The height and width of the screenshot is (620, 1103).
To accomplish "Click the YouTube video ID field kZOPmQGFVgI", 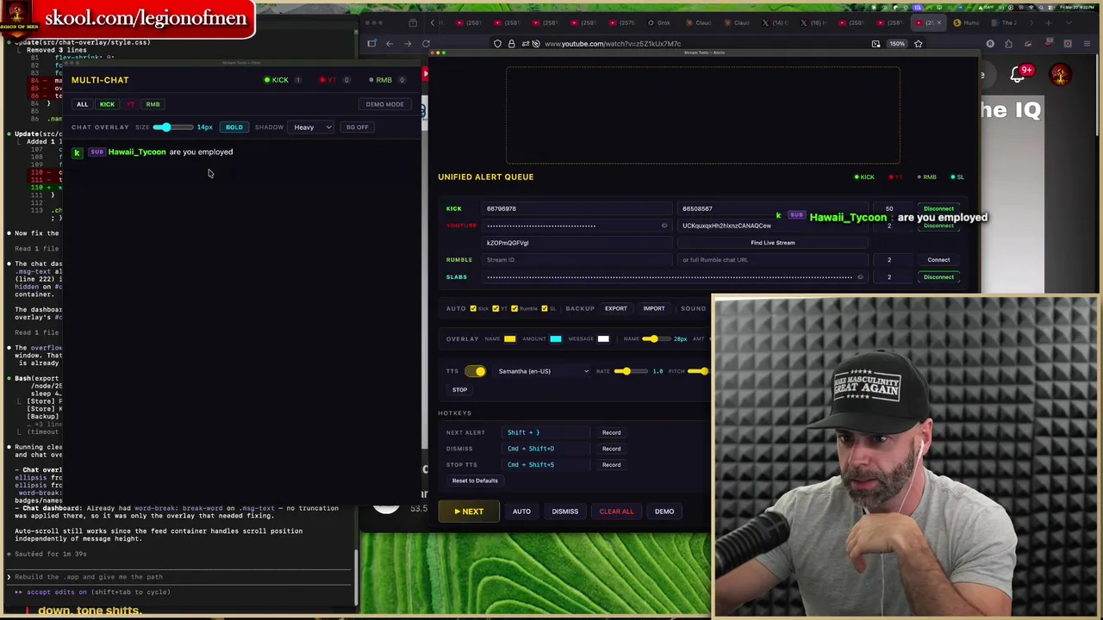I will pyautogui.click(x=576, y=243).
